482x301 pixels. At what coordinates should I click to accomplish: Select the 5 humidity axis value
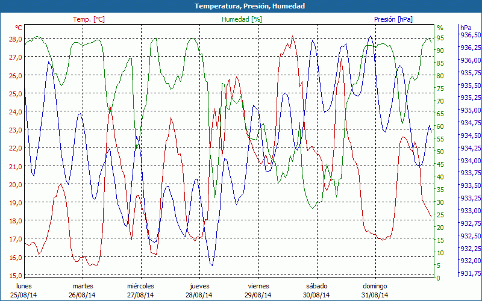pyautogui.click(x=439, y=265)
